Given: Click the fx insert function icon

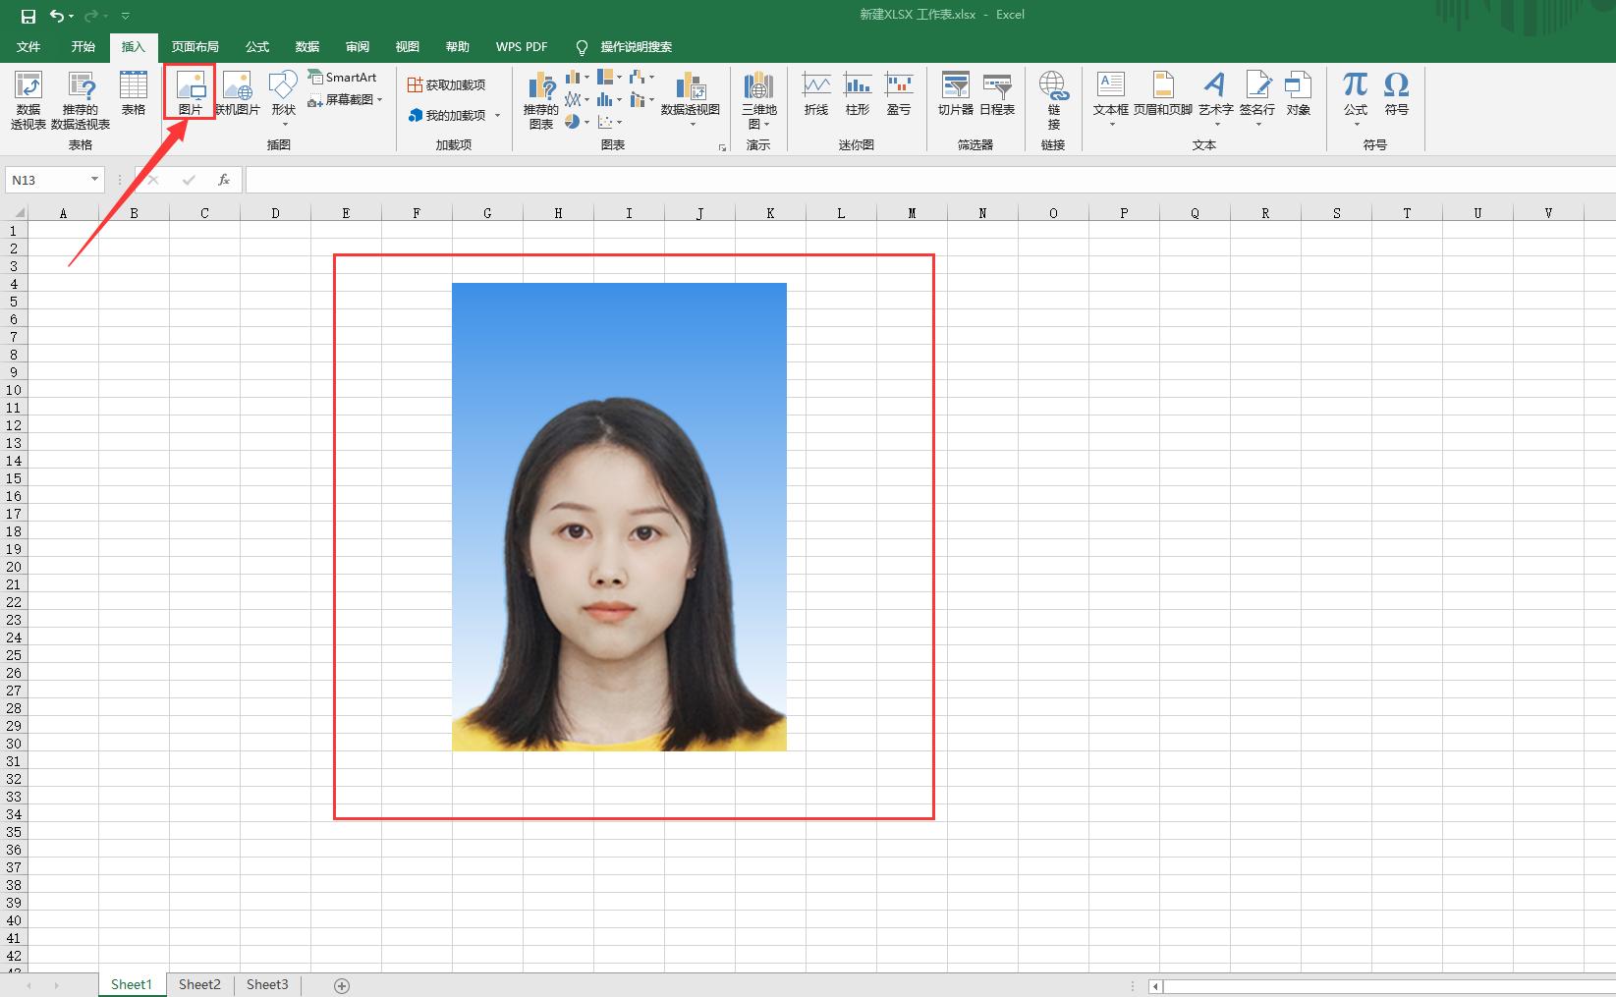Looking at the screenshot, I should 224,180.
